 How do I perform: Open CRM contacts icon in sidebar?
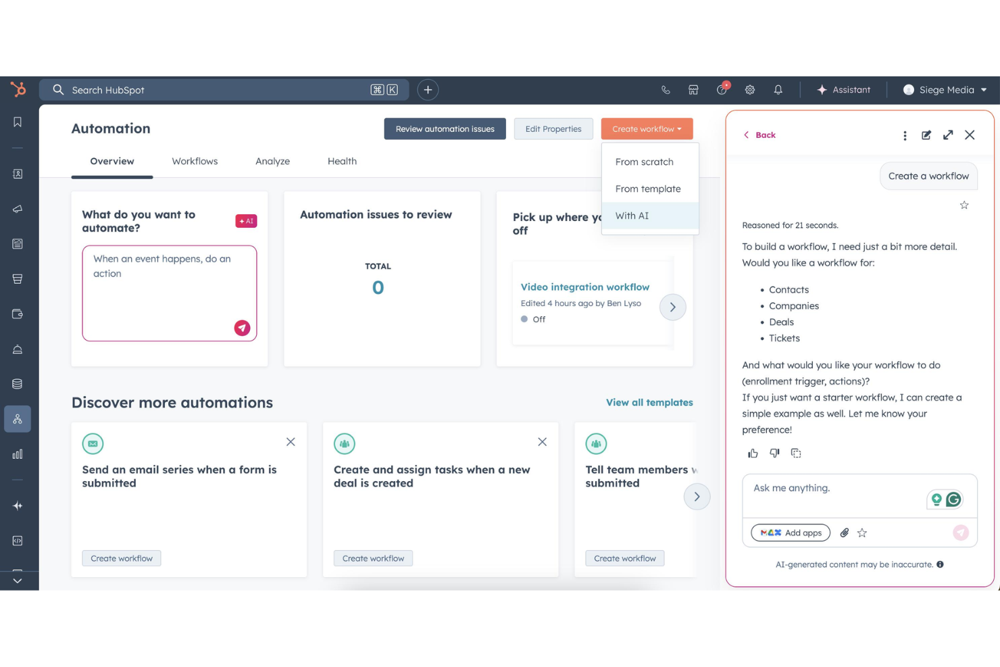(x=18, y=174)
